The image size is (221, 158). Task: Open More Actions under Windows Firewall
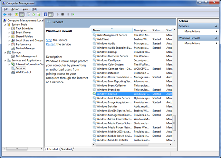[198, 43]
